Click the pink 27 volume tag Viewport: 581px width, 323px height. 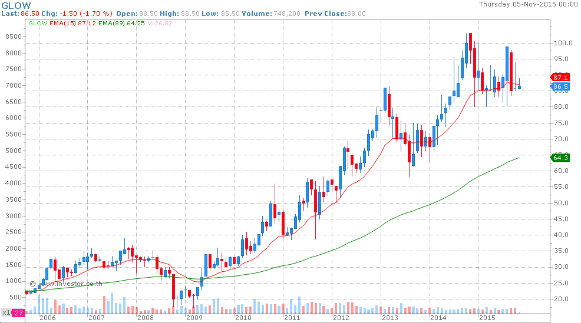click(18, 313)
